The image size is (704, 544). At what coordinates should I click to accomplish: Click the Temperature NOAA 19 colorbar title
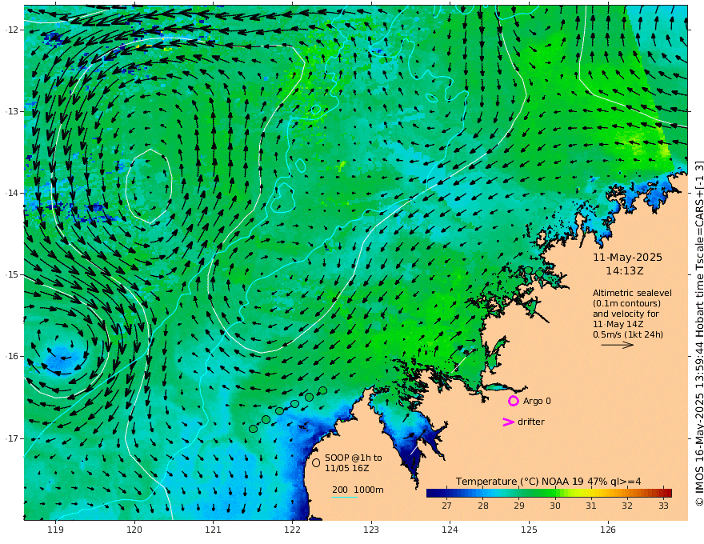548,482
